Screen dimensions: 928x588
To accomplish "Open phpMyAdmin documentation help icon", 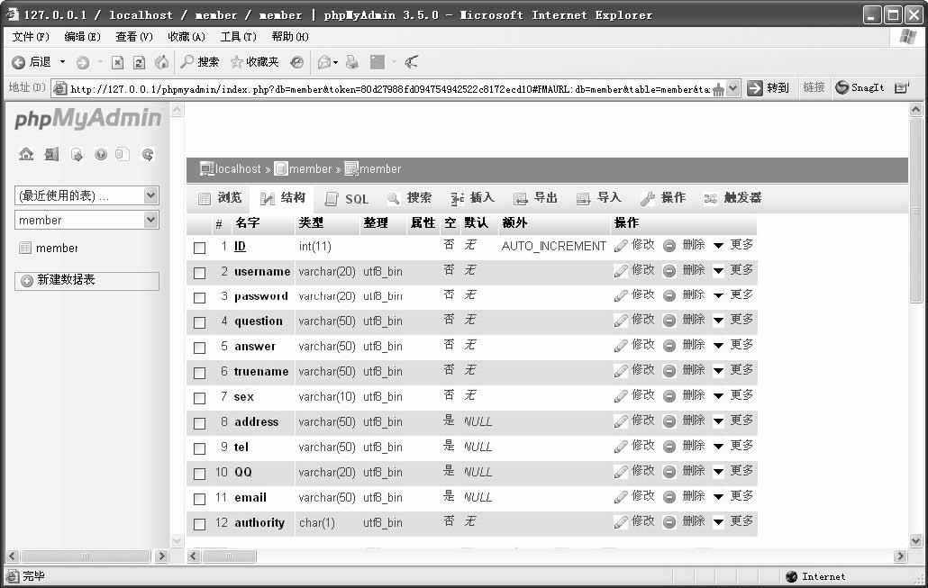I will [x=101, y=154].
